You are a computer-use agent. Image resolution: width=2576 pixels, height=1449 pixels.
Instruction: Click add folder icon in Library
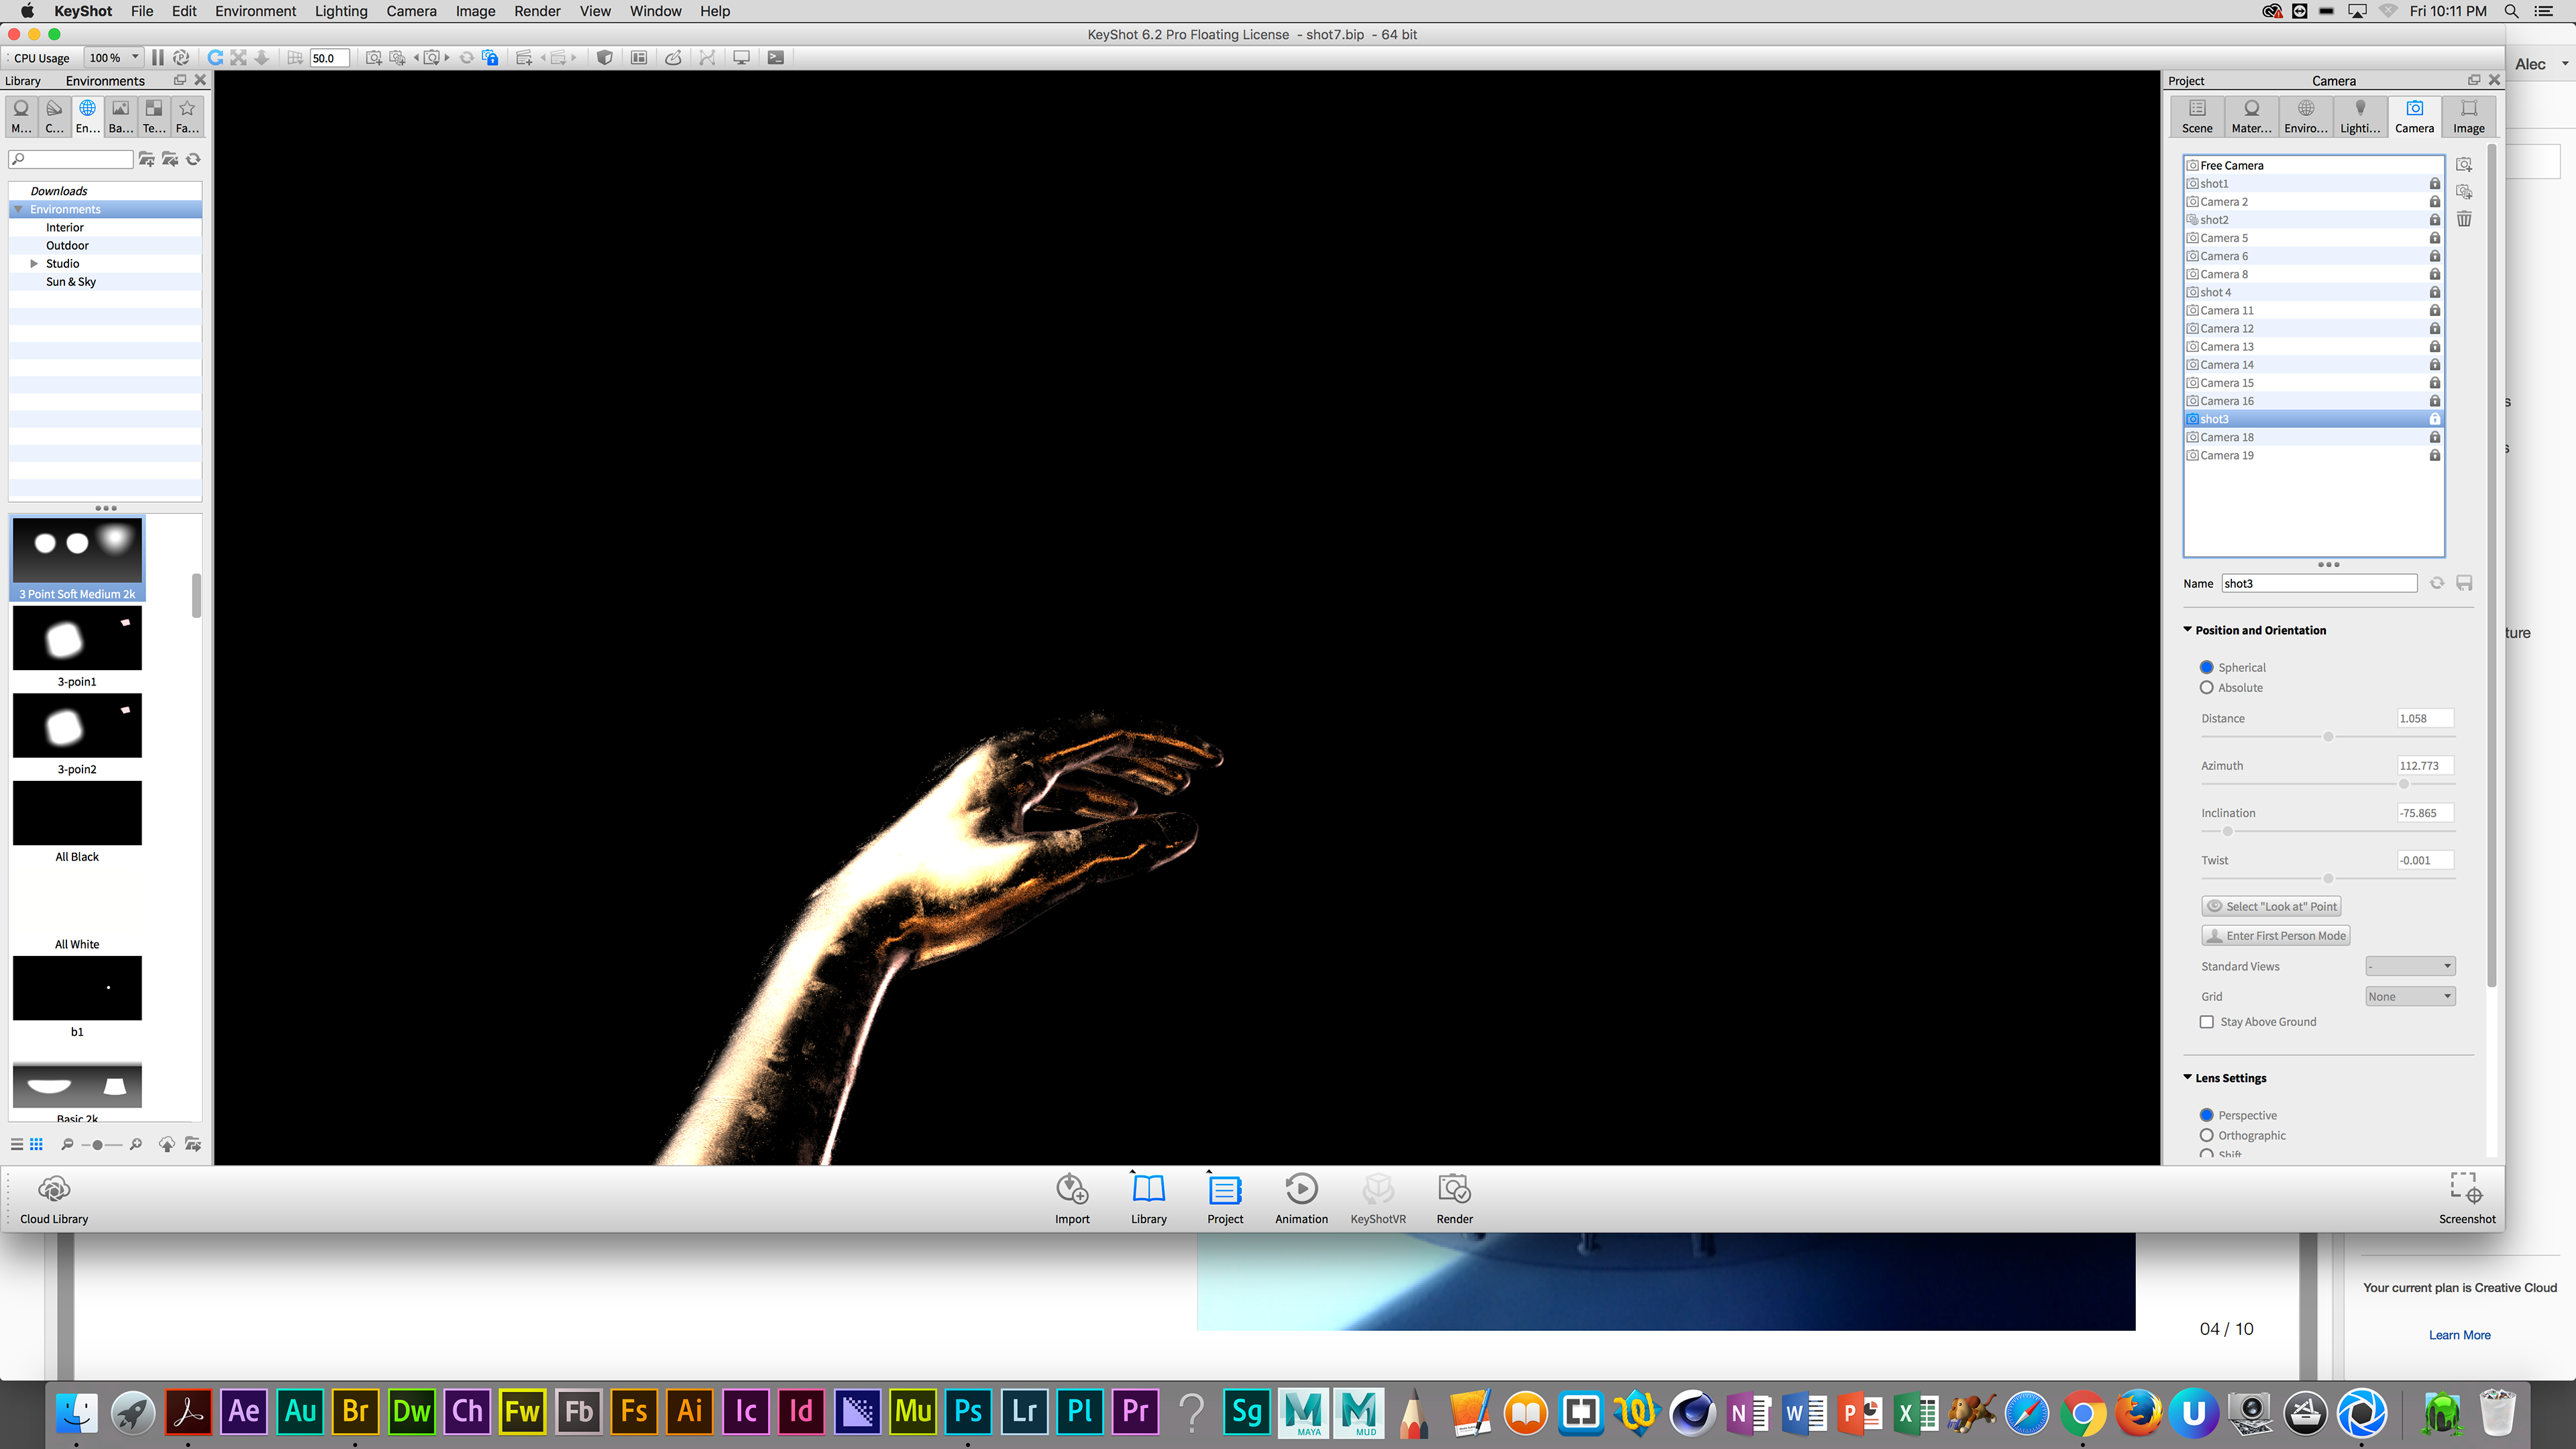click(x=146, y=159)
